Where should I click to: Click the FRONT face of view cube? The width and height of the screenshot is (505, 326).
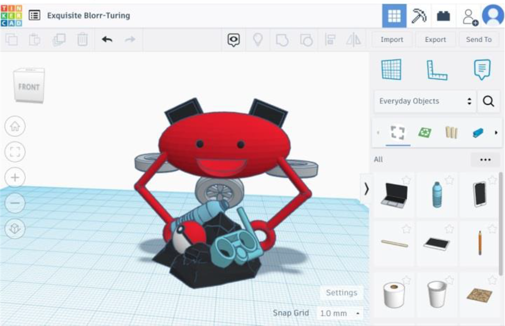29,87
